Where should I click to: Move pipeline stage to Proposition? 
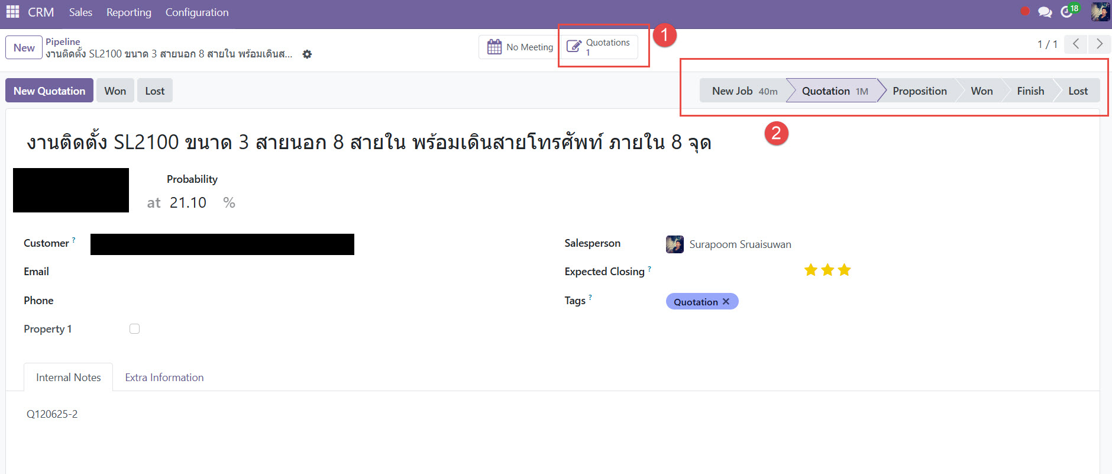point(919,91)
